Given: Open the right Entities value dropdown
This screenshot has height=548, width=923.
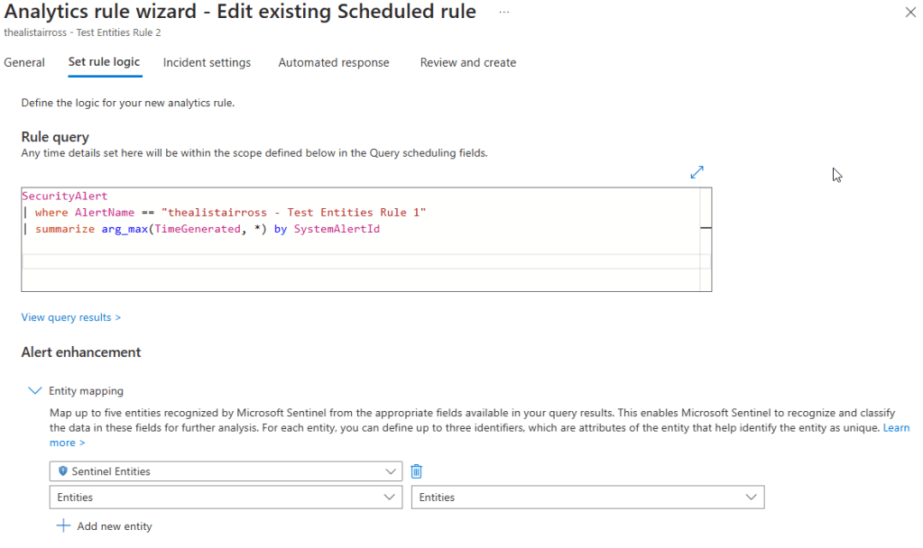Looking at the screenshot, I should click(586, 498).
